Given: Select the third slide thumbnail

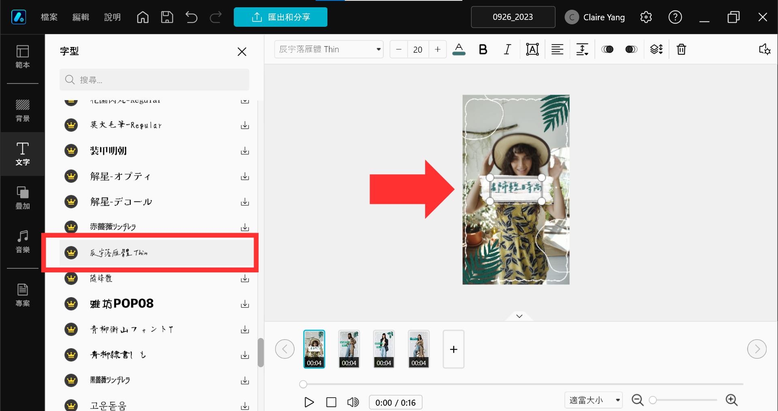Looking at the screenshot, I should click(384, 349).
